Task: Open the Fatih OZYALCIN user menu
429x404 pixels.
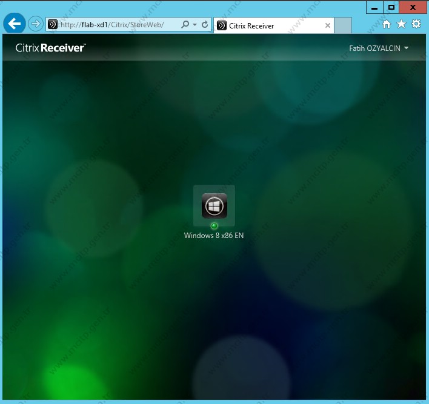Action: 379,48
